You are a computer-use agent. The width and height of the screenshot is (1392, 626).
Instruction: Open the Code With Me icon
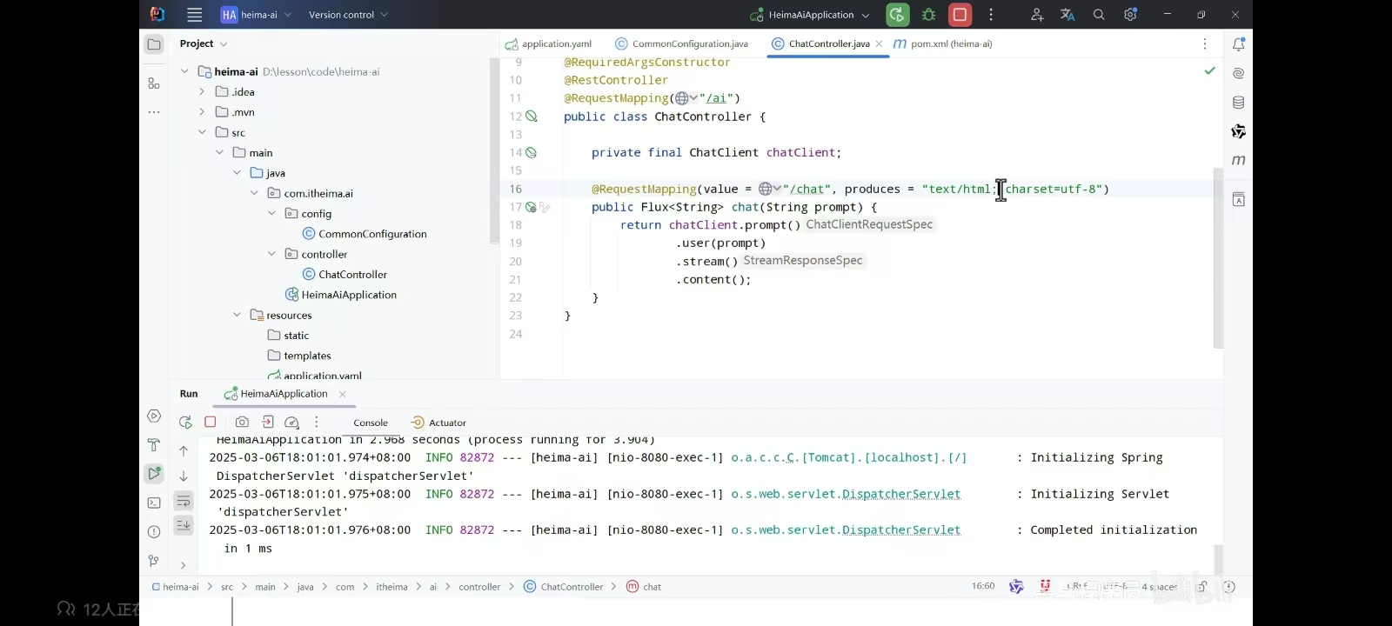1036,15
